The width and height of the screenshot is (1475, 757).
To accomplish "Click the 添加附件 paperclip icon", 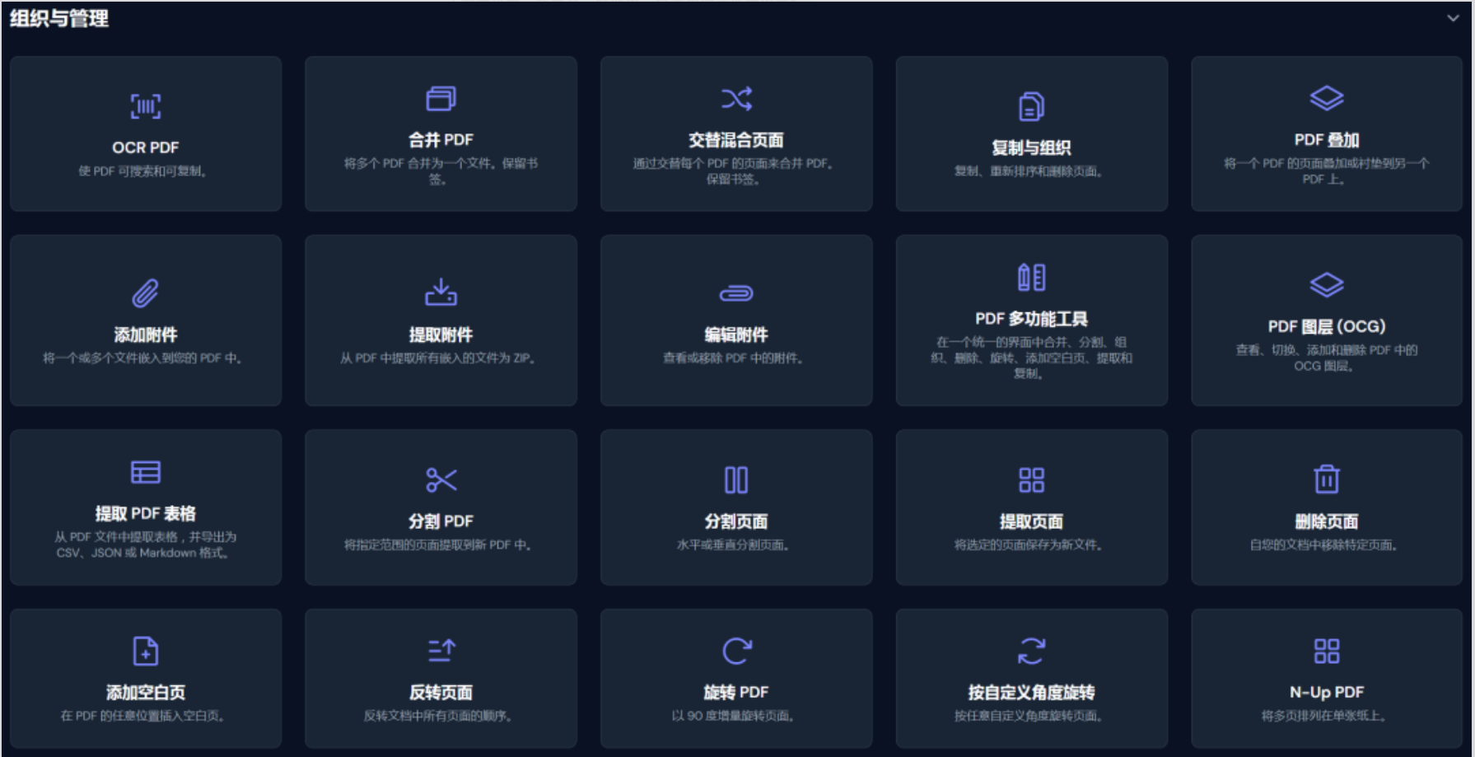I will coord(146,293).
